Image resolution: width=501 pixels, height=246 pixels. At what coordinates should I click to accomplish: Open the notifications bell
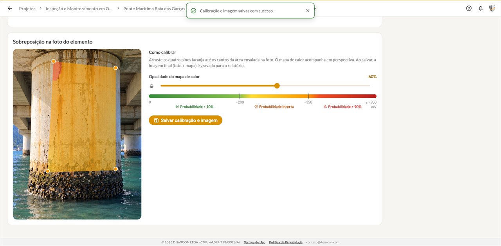tap(481, 8)
